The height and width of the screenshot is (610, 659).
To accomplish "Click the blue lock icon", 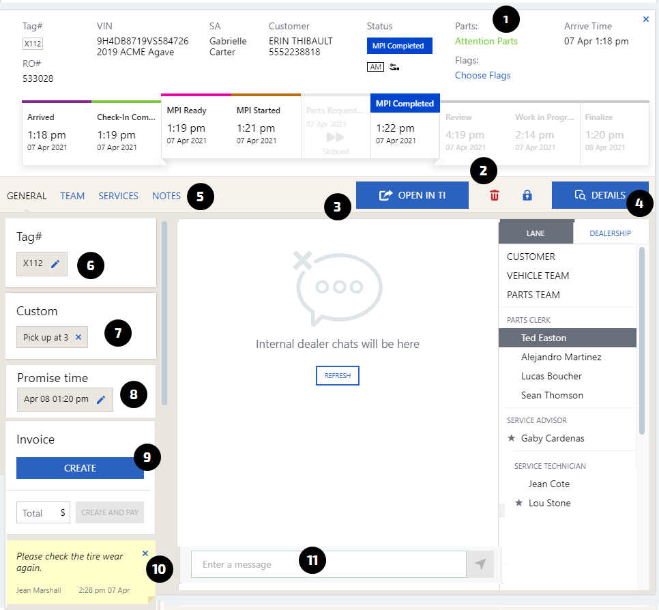I will click(527, 196).
